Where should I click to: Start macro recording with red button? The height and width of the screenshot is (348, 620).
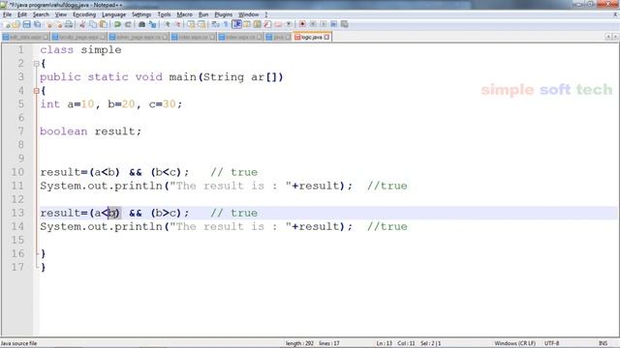coord(302,24)
